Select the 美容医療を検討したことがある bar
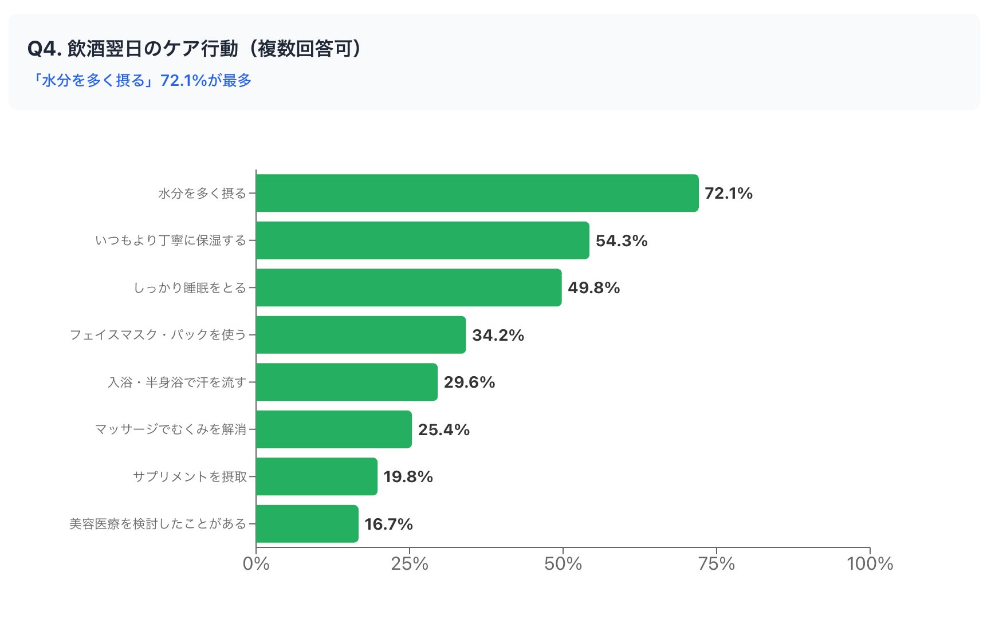The image size is (991, 623). 307,524
